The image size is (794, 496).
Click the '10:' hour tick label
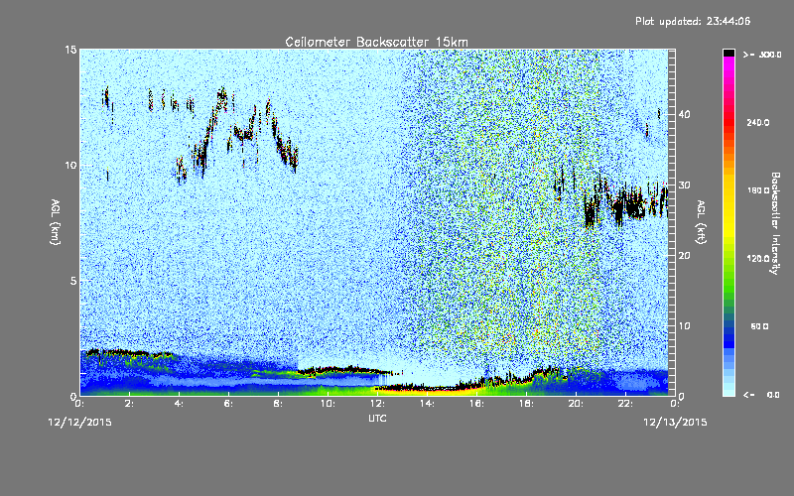329,404
